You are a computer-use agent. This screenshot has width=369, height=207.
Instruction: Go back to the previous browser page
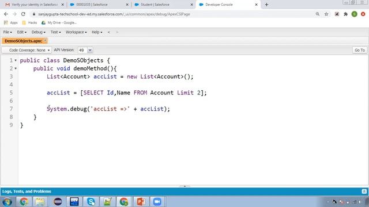[6, 14]
